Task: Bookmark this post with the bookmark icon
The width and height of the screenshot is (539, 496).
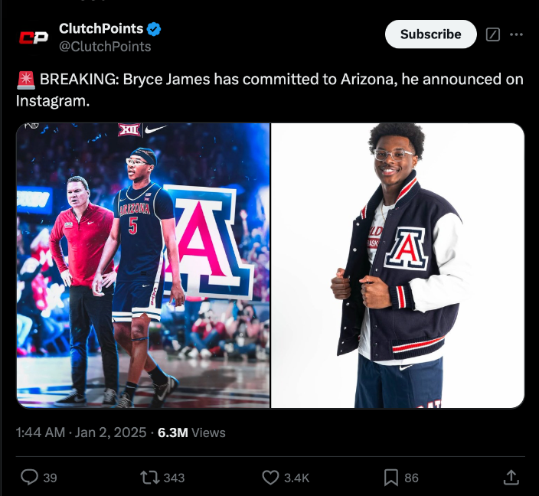Action: 390,477
